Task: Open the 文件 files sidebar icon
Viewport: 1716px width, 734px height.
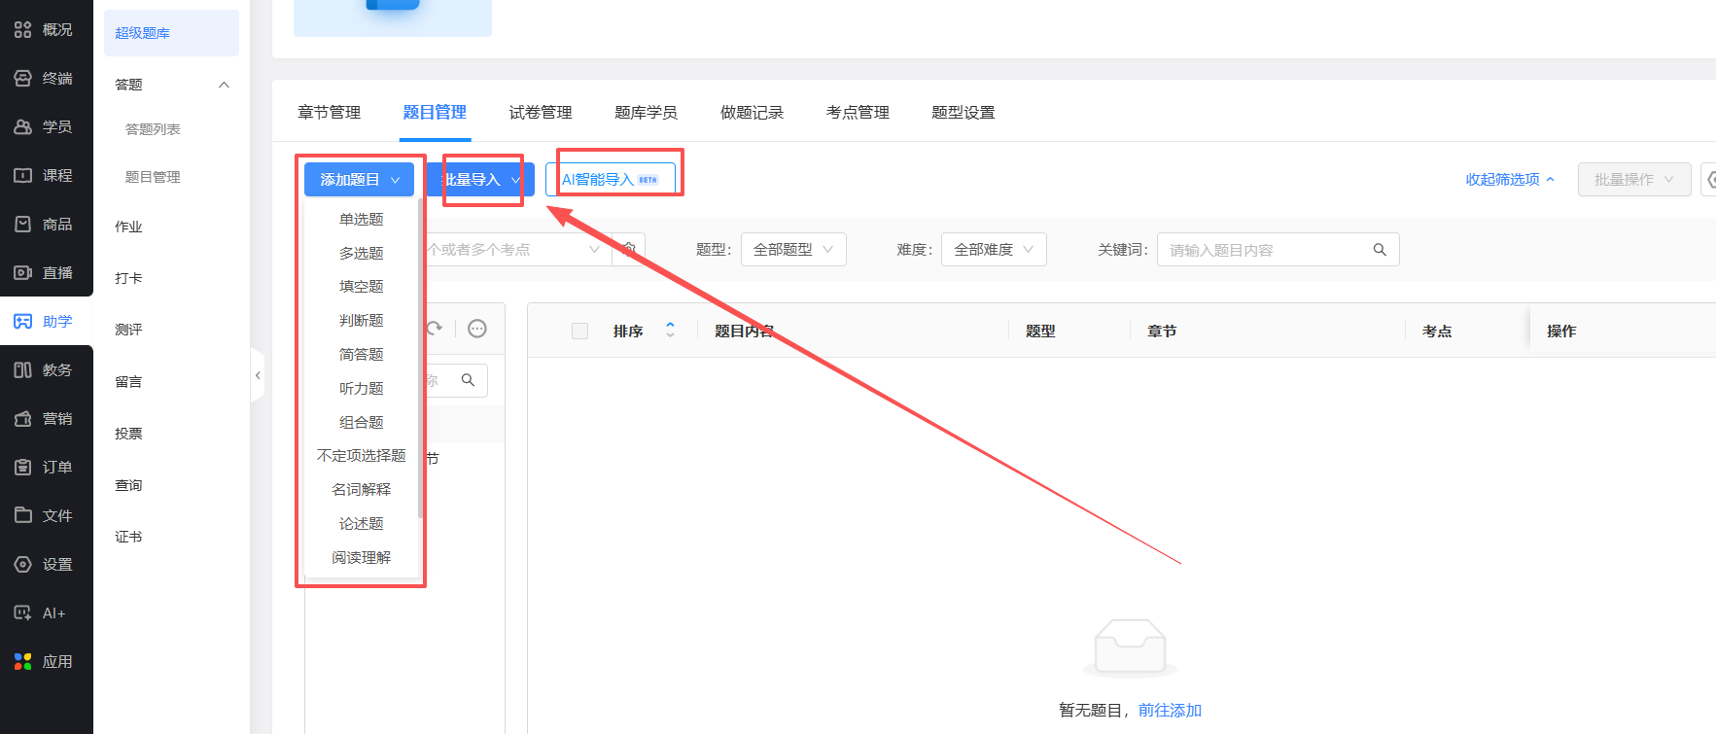Action: (23, 516)
